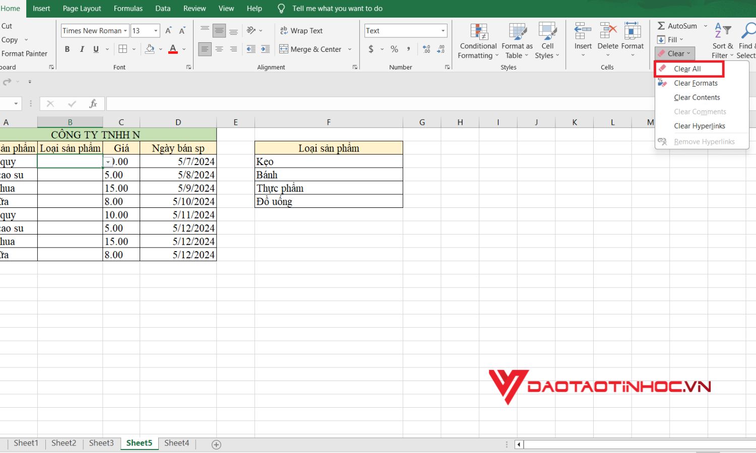Toggle bold formatting
Screen dimensions: 756x453
click(x=67, y=49)
